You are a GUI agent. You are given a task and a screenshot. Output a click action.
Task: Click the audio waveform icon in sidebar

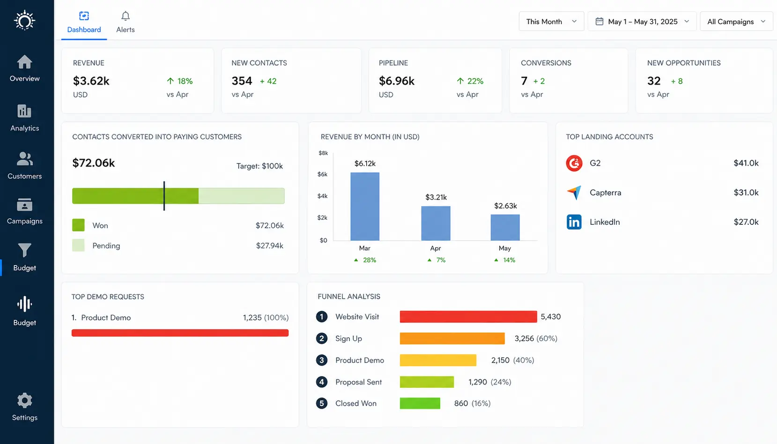[x=24, y=304]
